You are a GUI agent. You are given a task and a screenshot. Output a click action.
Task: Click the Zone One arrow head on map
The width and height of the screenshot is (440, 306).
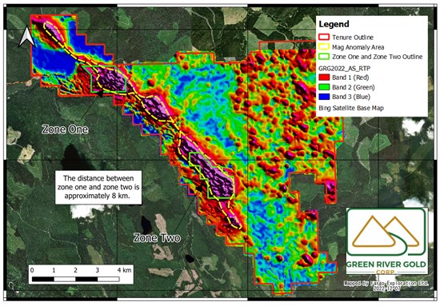point(100,93)
